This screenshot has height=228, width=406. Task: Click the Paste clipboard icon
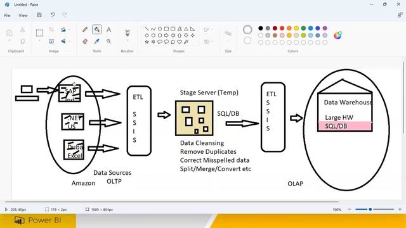tap(10, 33)
